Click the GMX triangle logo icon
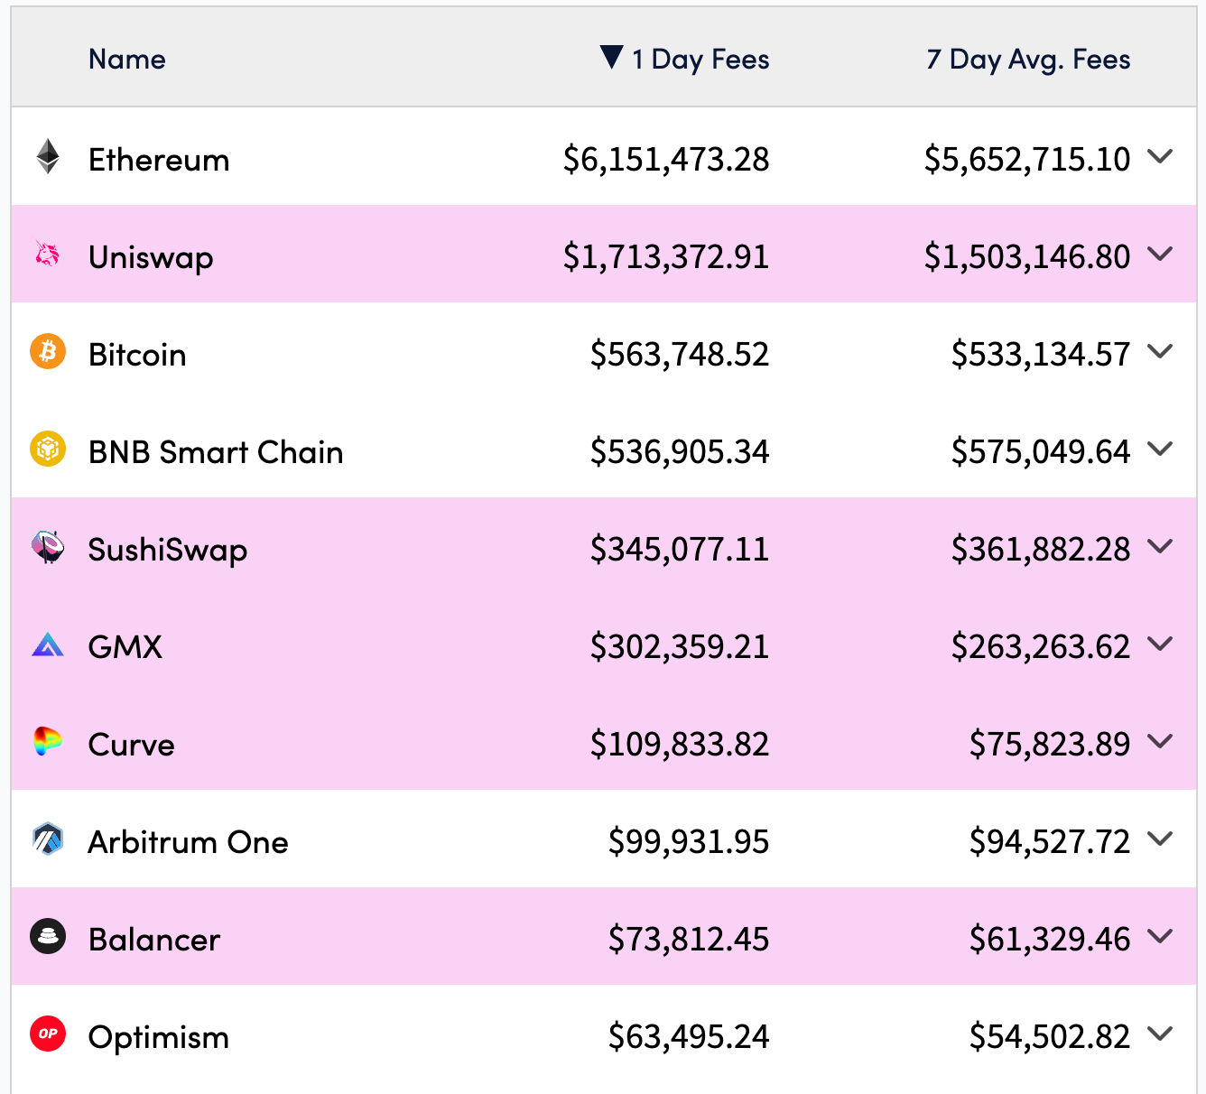The image size is (1206, 1094). 48,644
